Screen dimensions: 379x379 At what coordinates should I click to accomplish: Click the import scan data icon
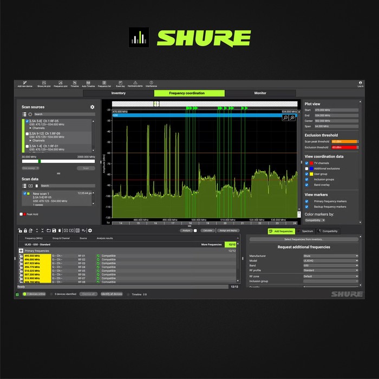[x=30, y=186]
